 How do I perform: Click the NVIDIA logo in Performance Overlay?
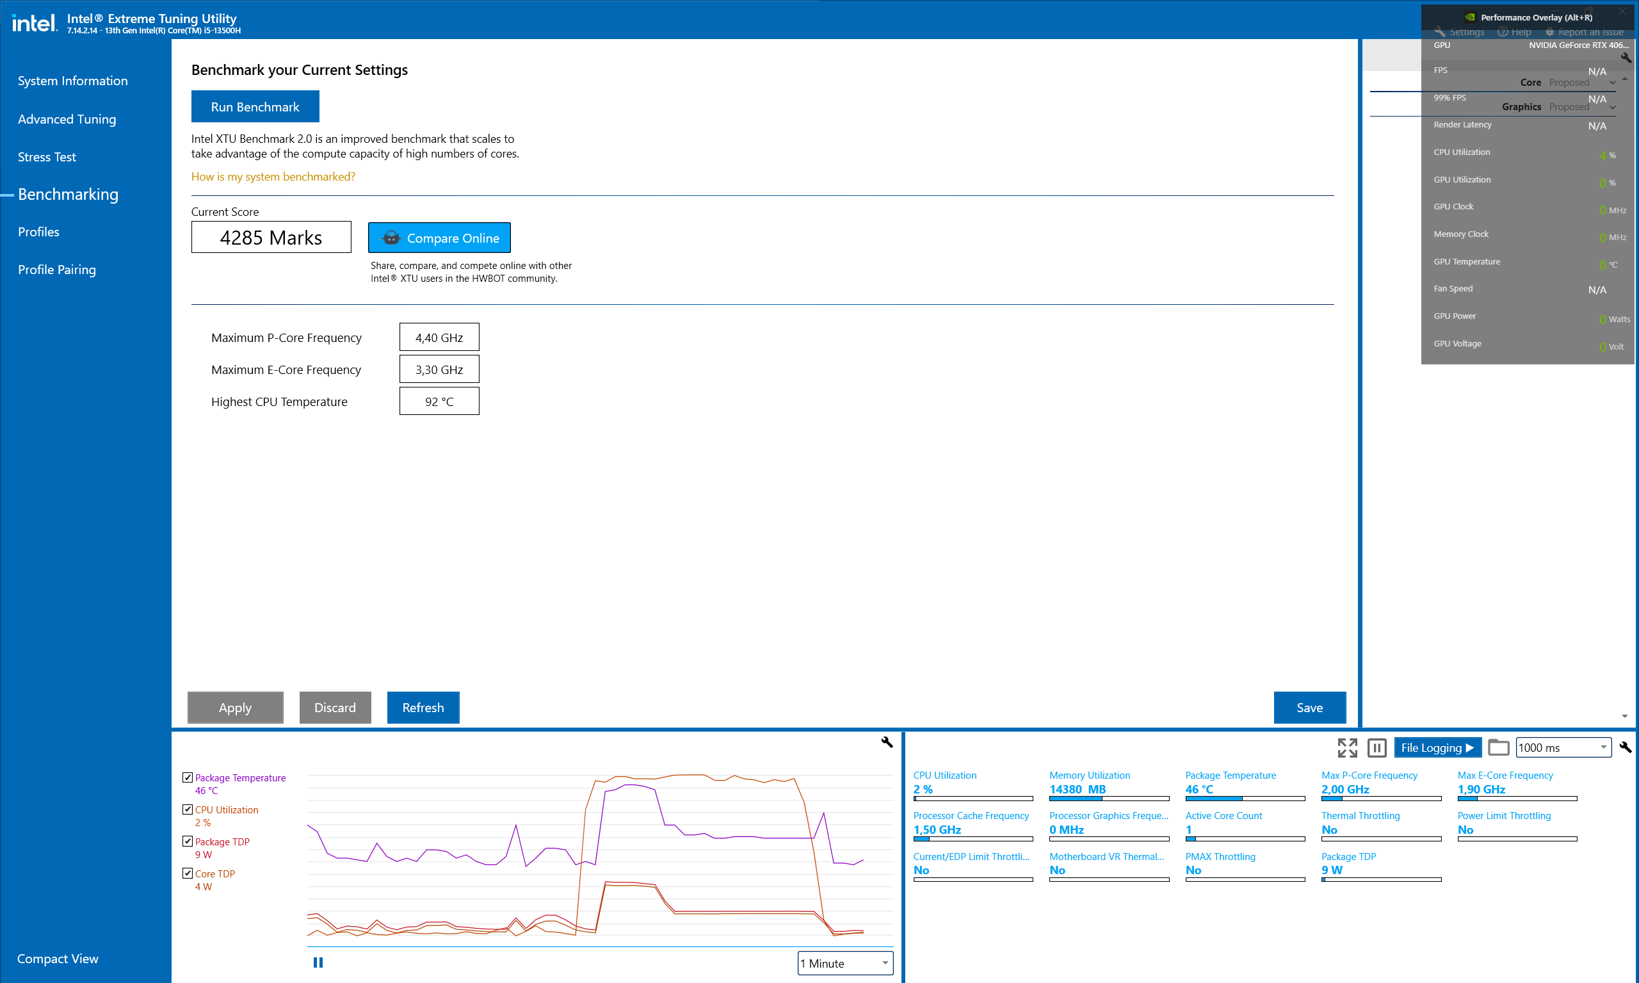[x=1470, y=17]
